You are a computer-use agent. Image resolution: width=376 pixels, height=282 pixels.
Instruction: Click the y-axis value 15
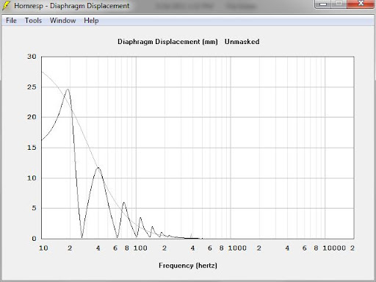pos(32,148)
